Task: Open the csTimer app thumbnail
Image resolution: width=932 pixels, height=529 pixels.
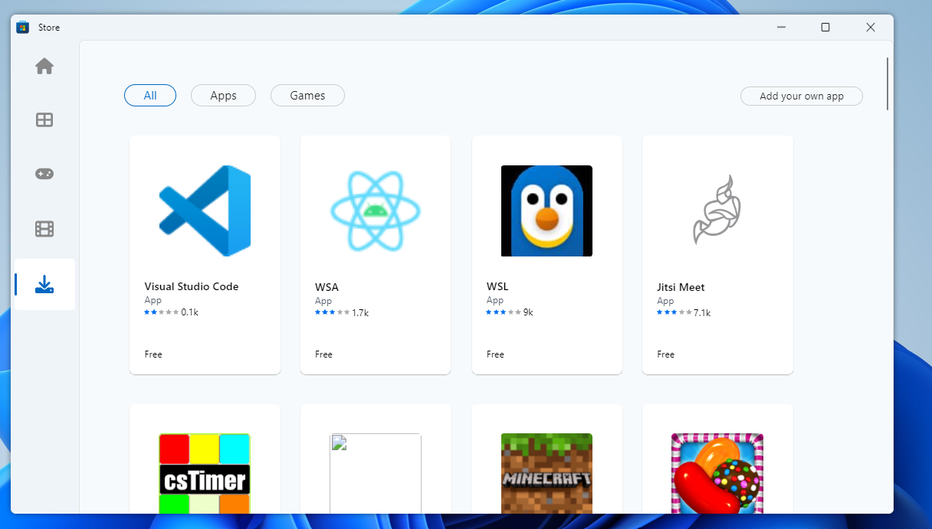Action: point(205,473)
